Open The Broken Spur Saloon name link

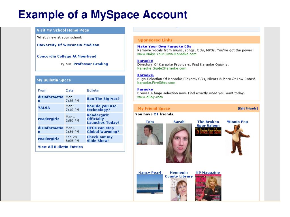[x=208, y=124]
